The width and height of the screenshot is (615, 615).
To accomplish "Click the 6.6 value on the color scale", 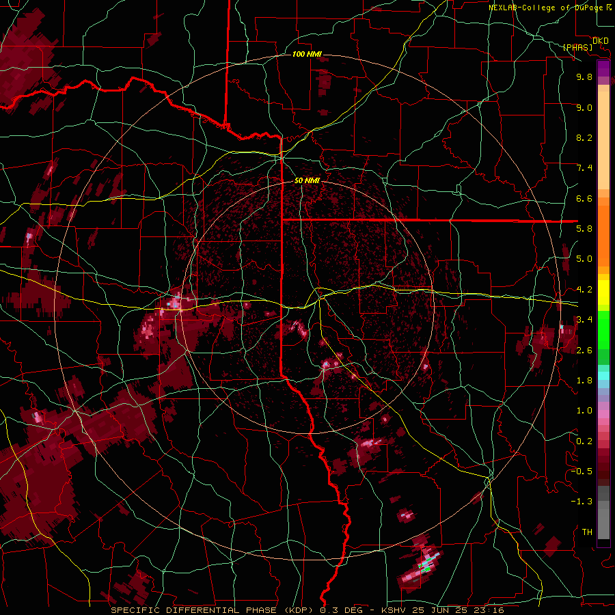I will 584,198.
